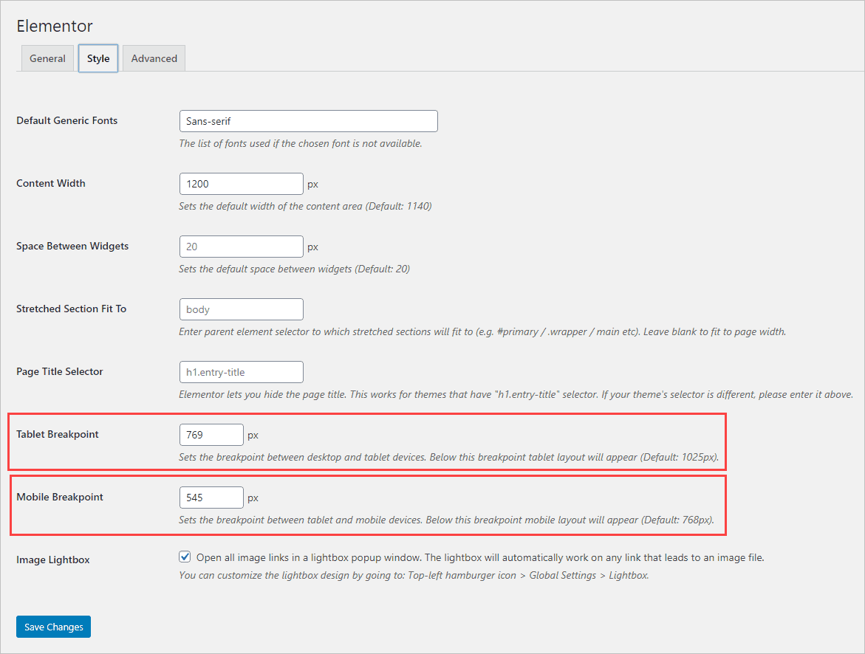865x654 pixels.
Task: Click the Default Generic Fonts field
Action: 308,121
